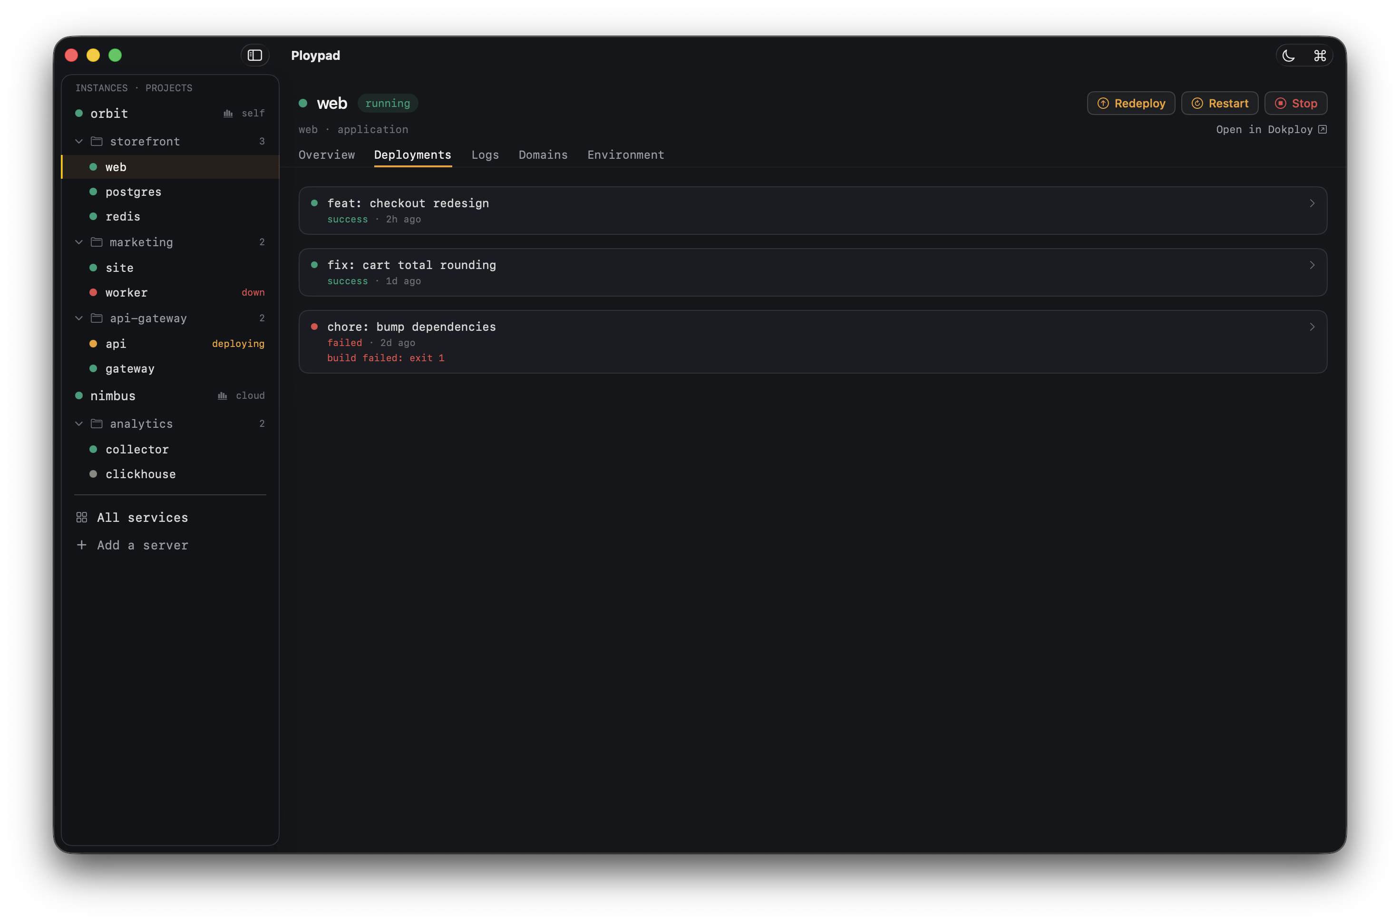Open the gateway service

170,369
